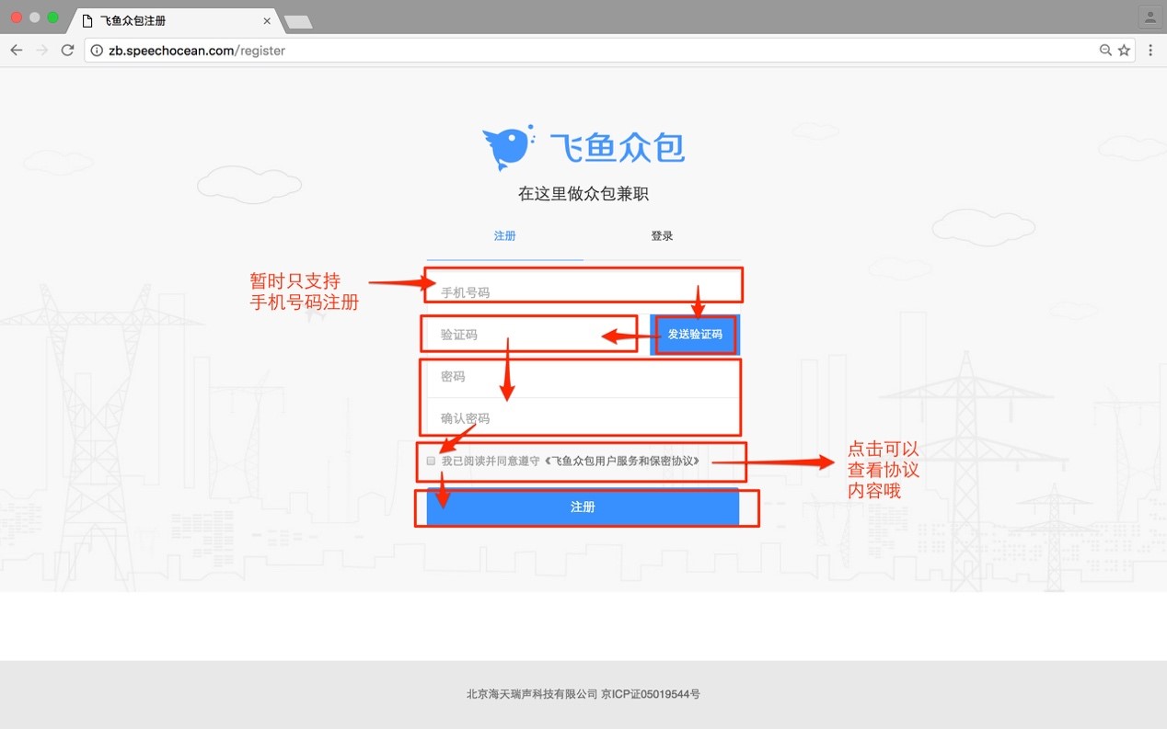Click the blue 注册 submit button

[x=583, y=507]
